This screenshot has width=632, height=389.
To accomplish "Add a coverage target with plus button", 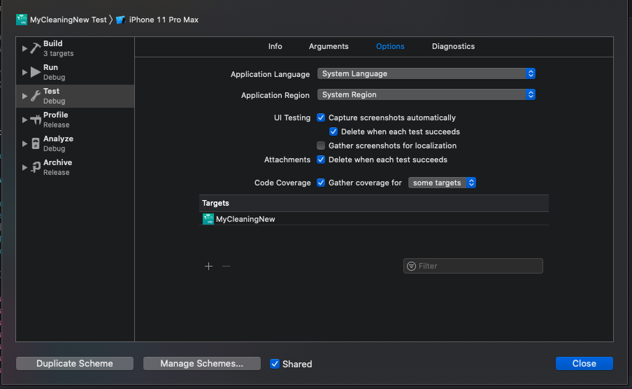I will (x=208, y=266).
